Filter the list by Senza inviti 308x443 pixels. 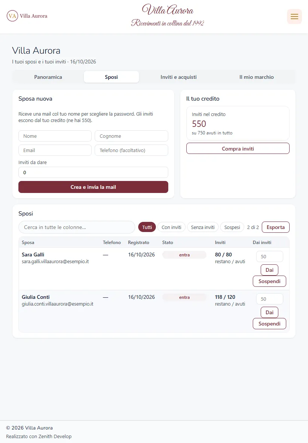pos(202,227)
